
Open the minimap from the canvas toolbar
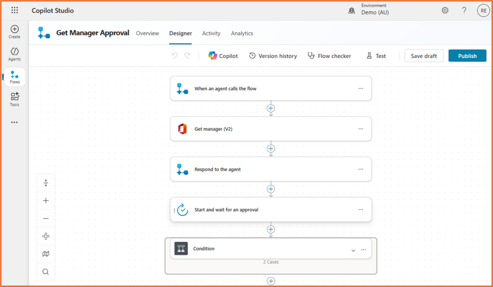point(45,254)
